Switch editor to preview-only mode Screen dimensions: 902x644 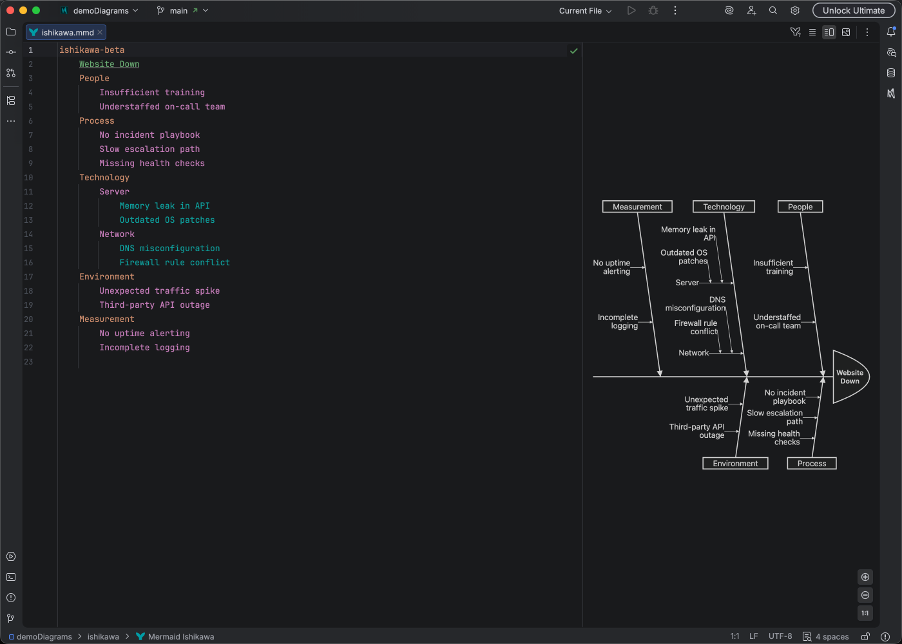(846, 32)
